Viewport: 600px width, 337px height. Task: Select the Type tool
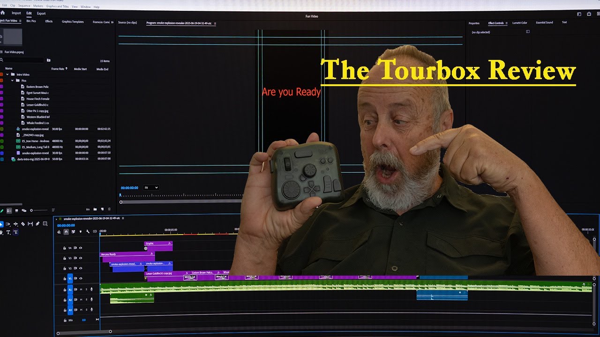tap(8, 232)
